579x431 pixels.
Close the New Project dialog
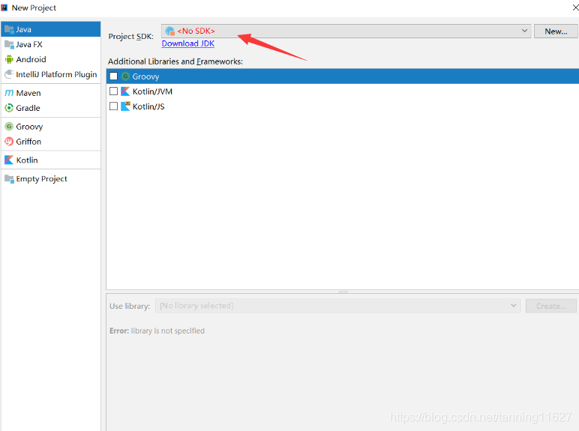575,7
